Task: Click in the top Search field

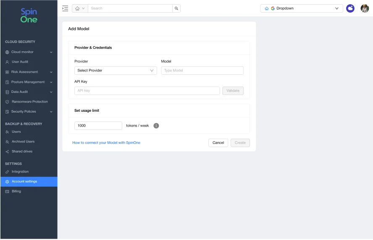Action: click(x=130, y=8)
